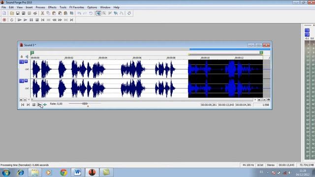This screenshot has height=177, width=315.
Task: Click the Repeat last action icon
Action: [x=91, y=13]
